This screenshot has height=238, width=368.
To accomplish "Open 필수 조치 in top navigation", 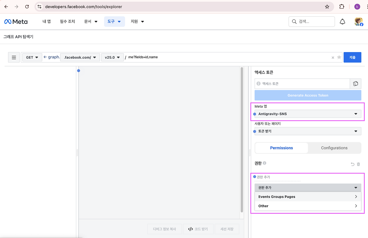I will click(x=68, y=22).
